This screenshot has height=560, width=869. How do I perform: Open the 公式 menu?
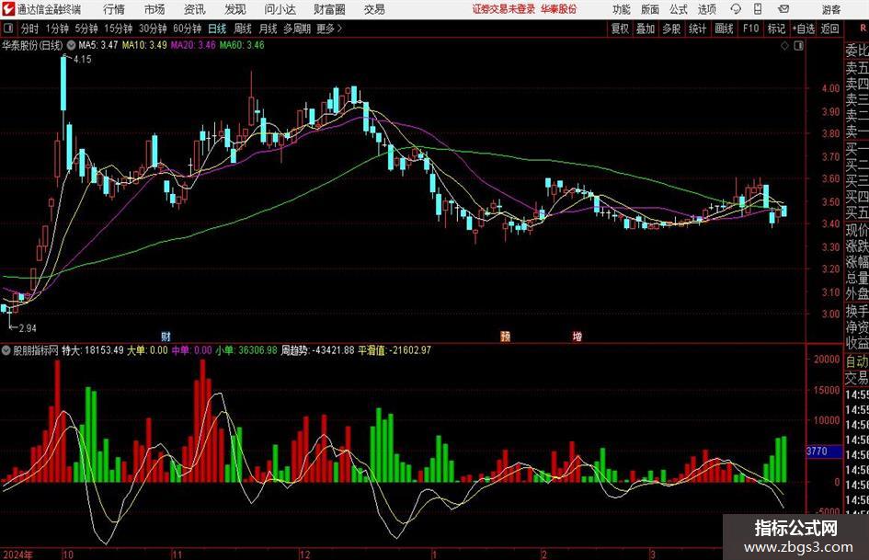679,9
